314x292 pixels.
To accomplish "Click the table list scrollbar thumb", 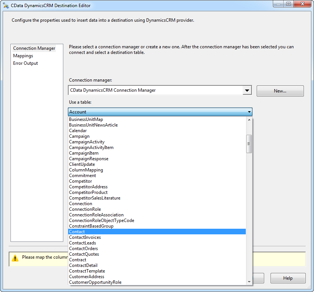I will 249,144.
